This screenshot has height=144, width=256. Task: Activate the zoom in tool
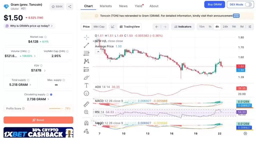coord(86,112)
